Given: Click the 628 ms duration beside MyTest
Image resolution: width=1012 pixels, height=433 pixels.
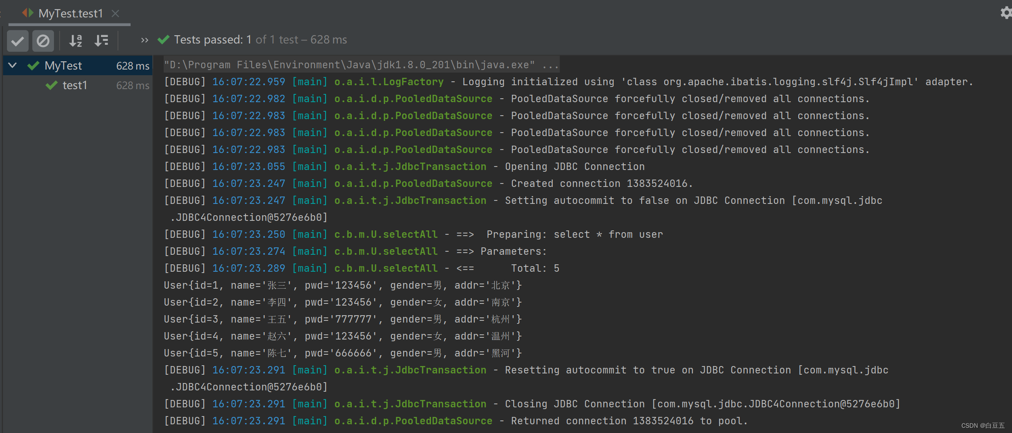Looking at the screenshot, I should click(x=133, y=66).
